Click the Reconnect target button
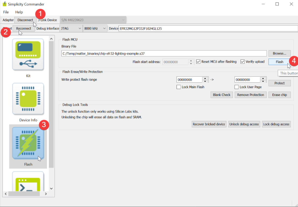The width and height of the screenshot is (298, 207). tap(24, 28)
